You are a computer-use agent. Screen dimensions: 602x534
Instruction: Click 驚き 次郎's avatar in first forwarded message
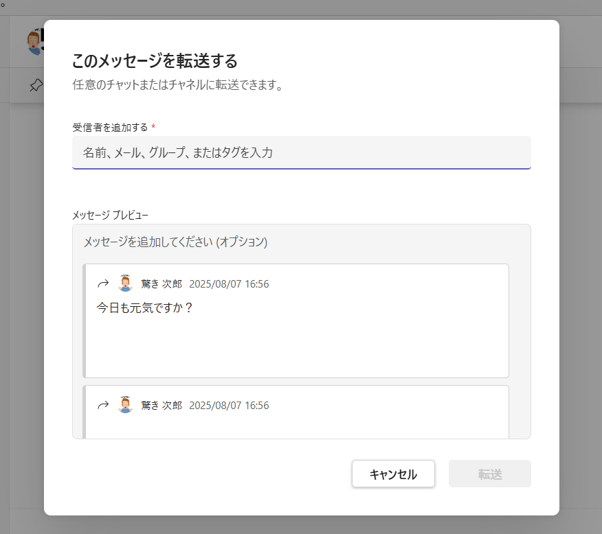[x=125, y=283]
